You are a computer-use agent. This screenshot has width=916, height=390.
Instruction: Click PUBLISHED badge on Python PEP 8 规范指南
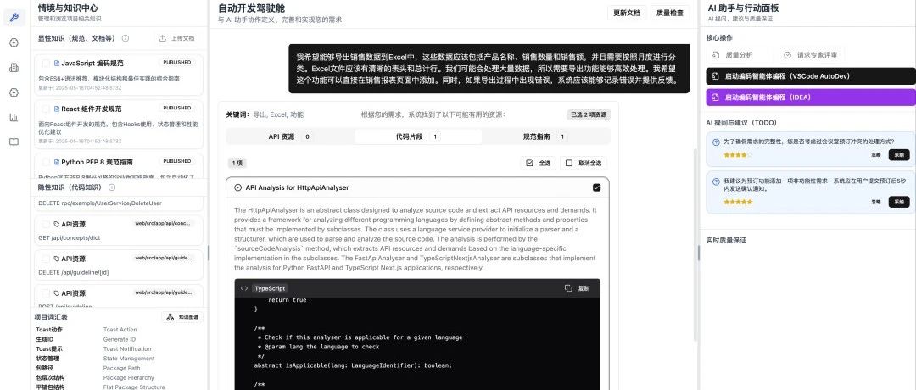[x=177, y=161]
